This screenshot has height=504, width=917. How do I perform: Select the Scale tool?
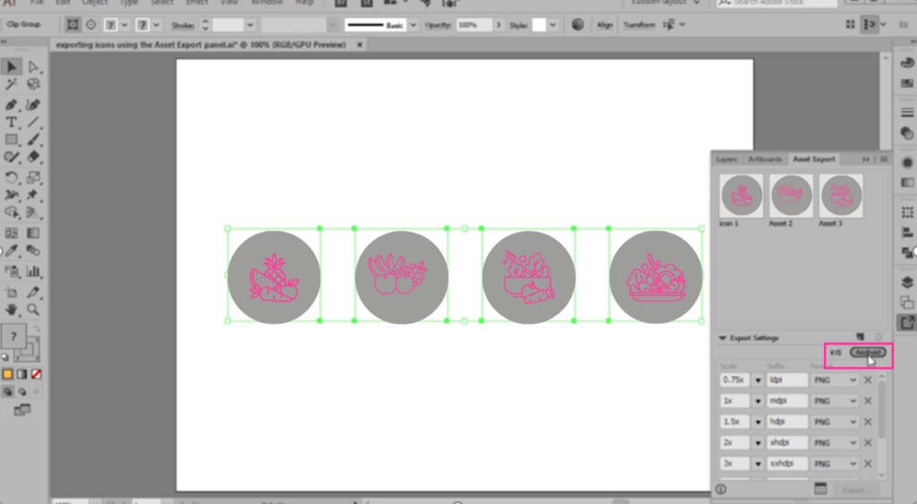tap(33, 177)
